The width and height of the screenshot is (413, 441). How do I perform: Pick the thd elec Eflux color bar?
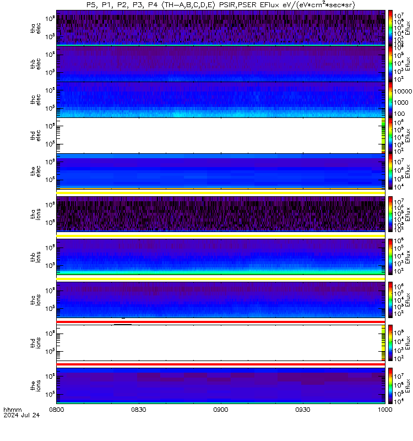click(x=390, y=135)
